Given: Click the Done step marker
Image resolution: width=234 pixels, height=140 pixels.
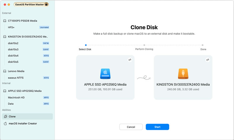Looking at the screenshot, I should 202,45.
